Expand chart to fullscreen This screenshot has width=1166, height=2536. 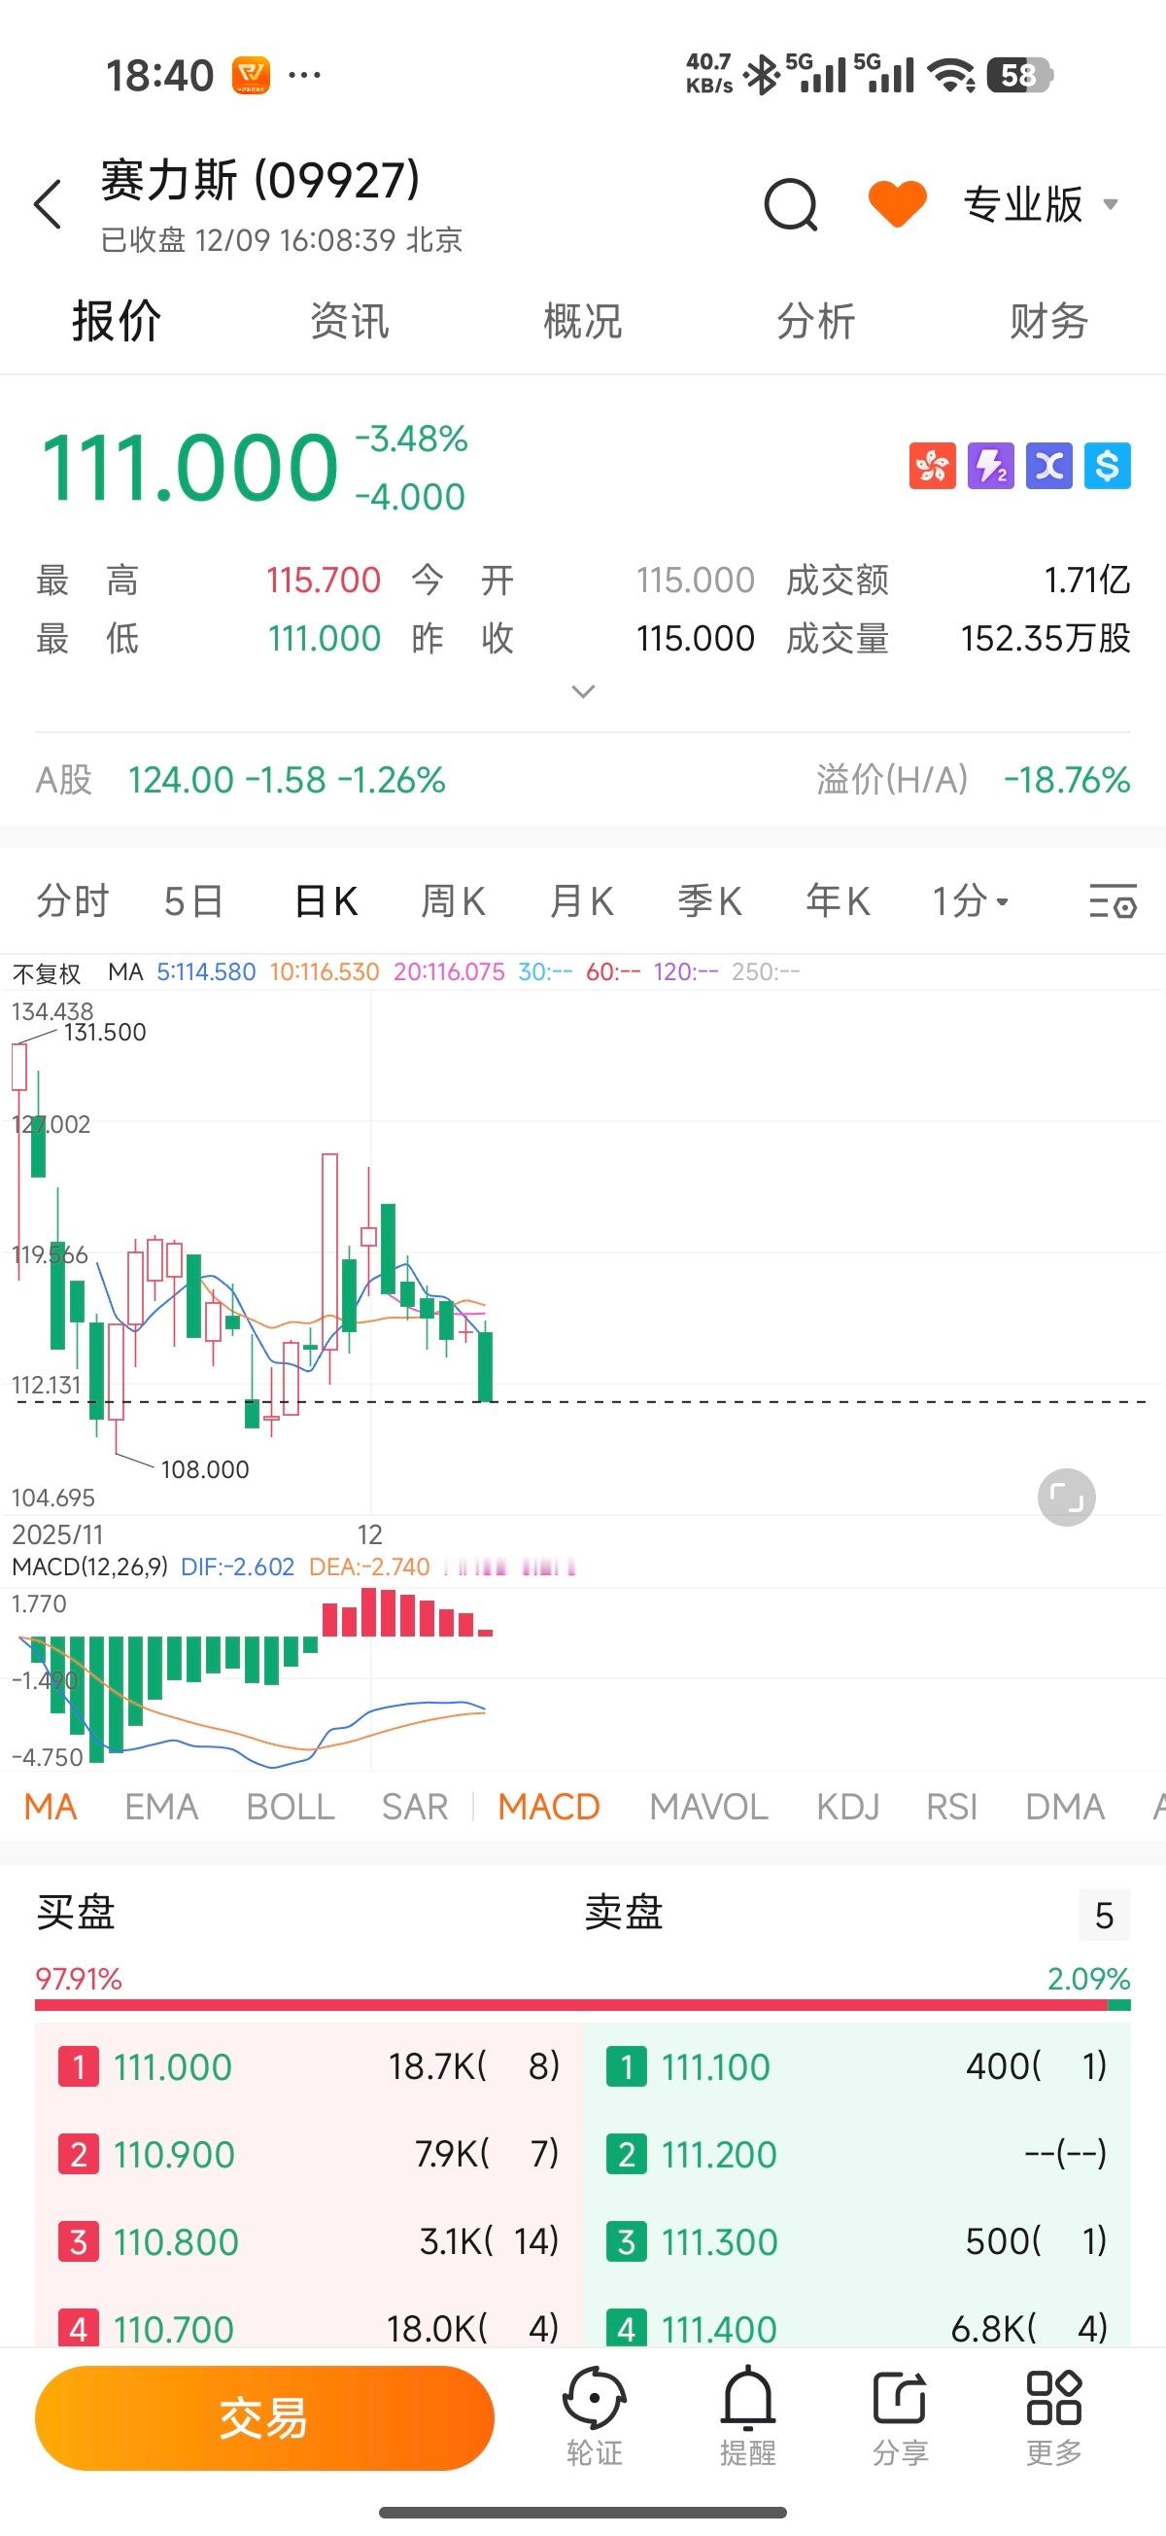point(1066,1497)
